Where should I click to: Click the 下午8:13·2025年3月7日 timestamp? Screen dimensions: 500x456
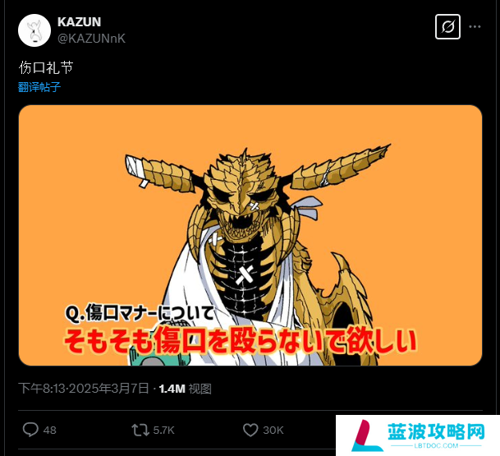click(x=84, y=389)
